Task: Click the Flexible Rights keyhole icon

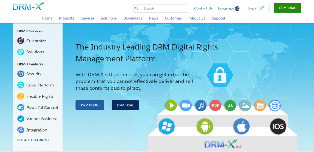Action: [21, 96]
